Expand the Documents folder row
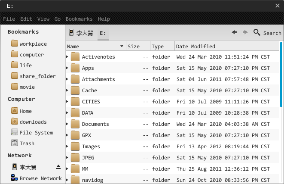The height and width of the screenshot is (184, 284). point(67,124)
